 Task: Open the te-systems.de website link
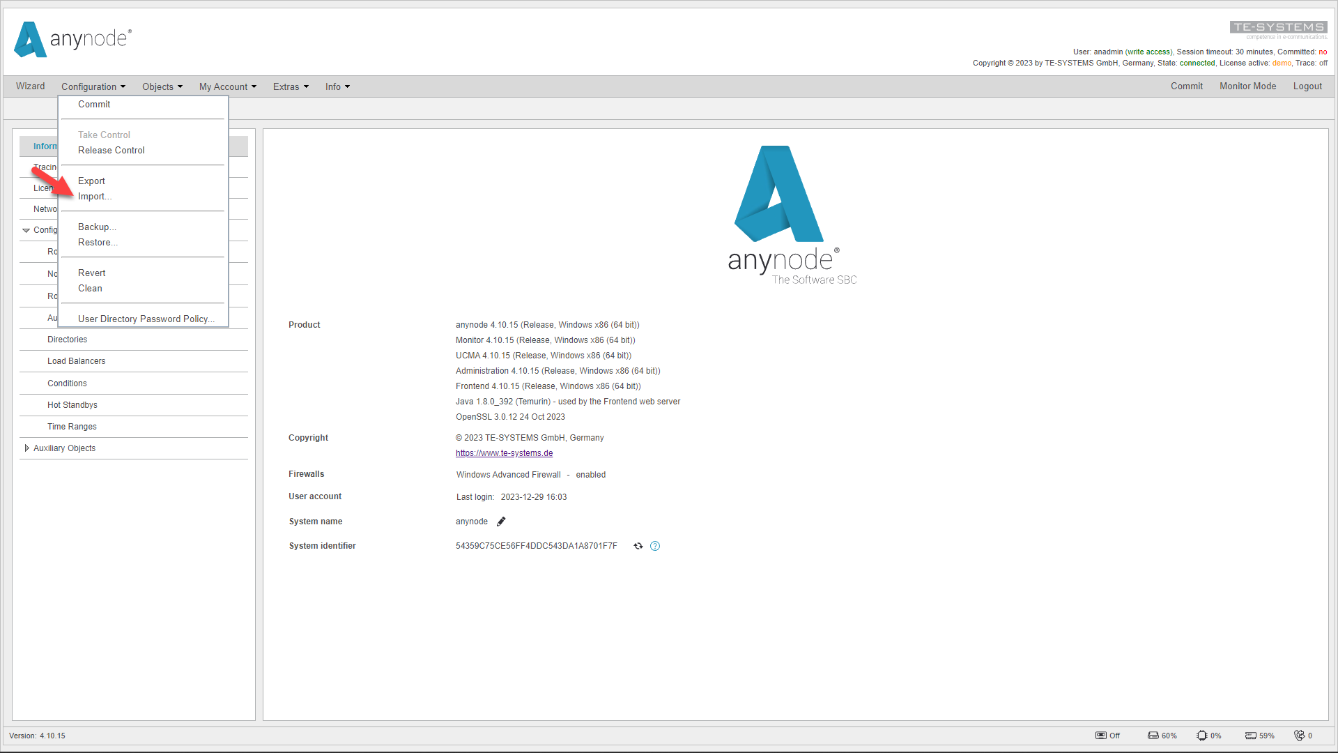504,452
